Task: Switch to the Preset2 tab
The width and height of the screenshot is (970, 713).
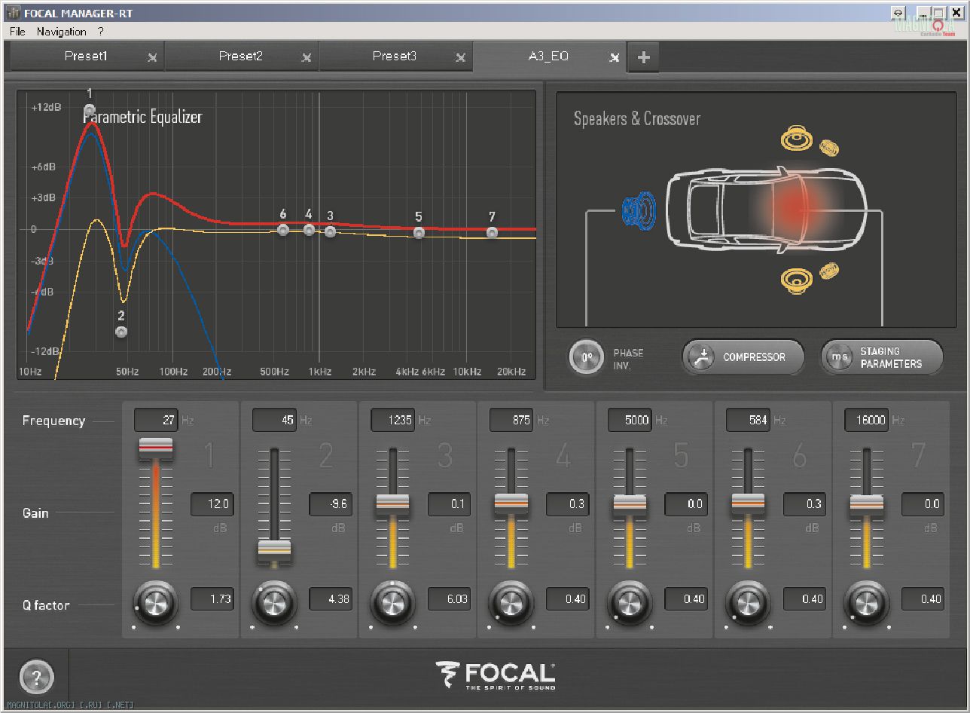Action: pyautogui.click(x=241, y=57)
